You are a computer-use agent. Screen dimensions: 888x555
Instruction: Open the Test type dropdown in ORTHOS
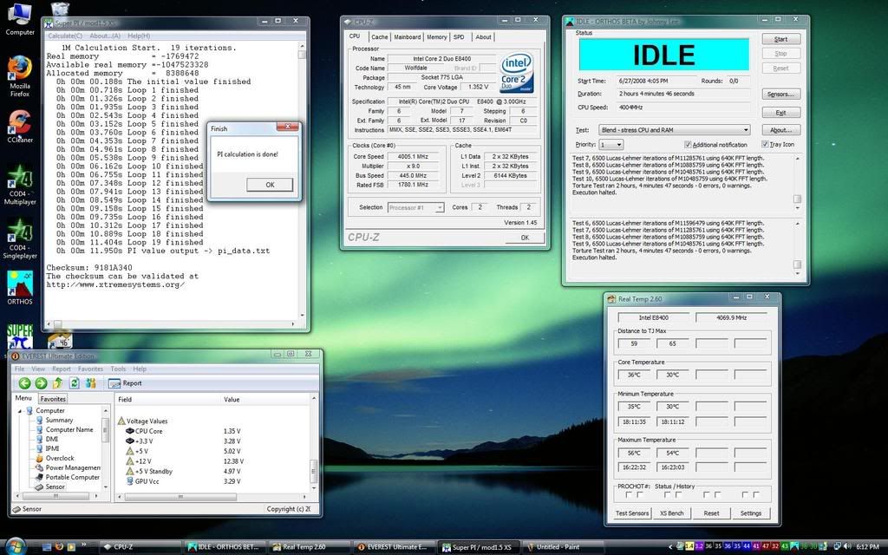(x=675, y=130)
